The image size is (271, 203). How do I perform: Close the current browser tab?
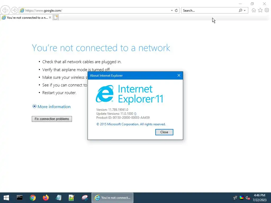pos(50,17)
